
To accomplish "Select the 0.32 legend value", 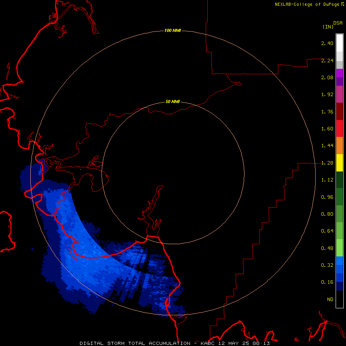I will [327, 265].
